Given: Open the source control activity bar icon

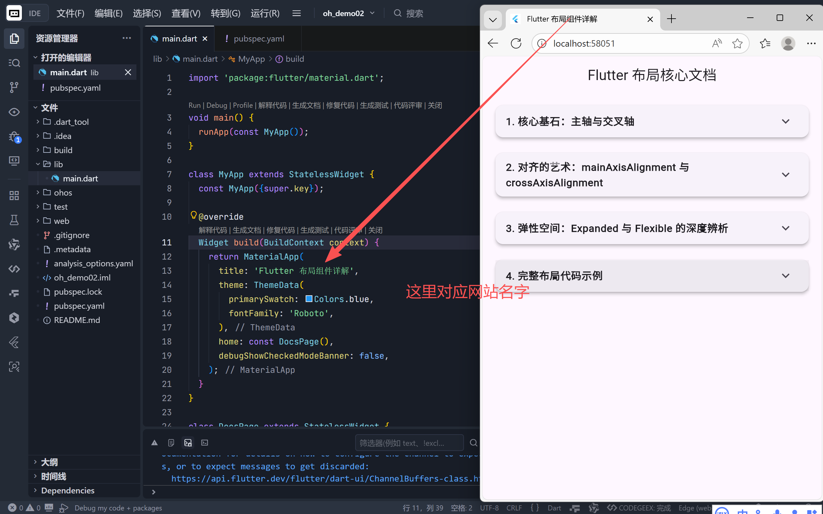Looking at the screenshot, I should (14, 87).
